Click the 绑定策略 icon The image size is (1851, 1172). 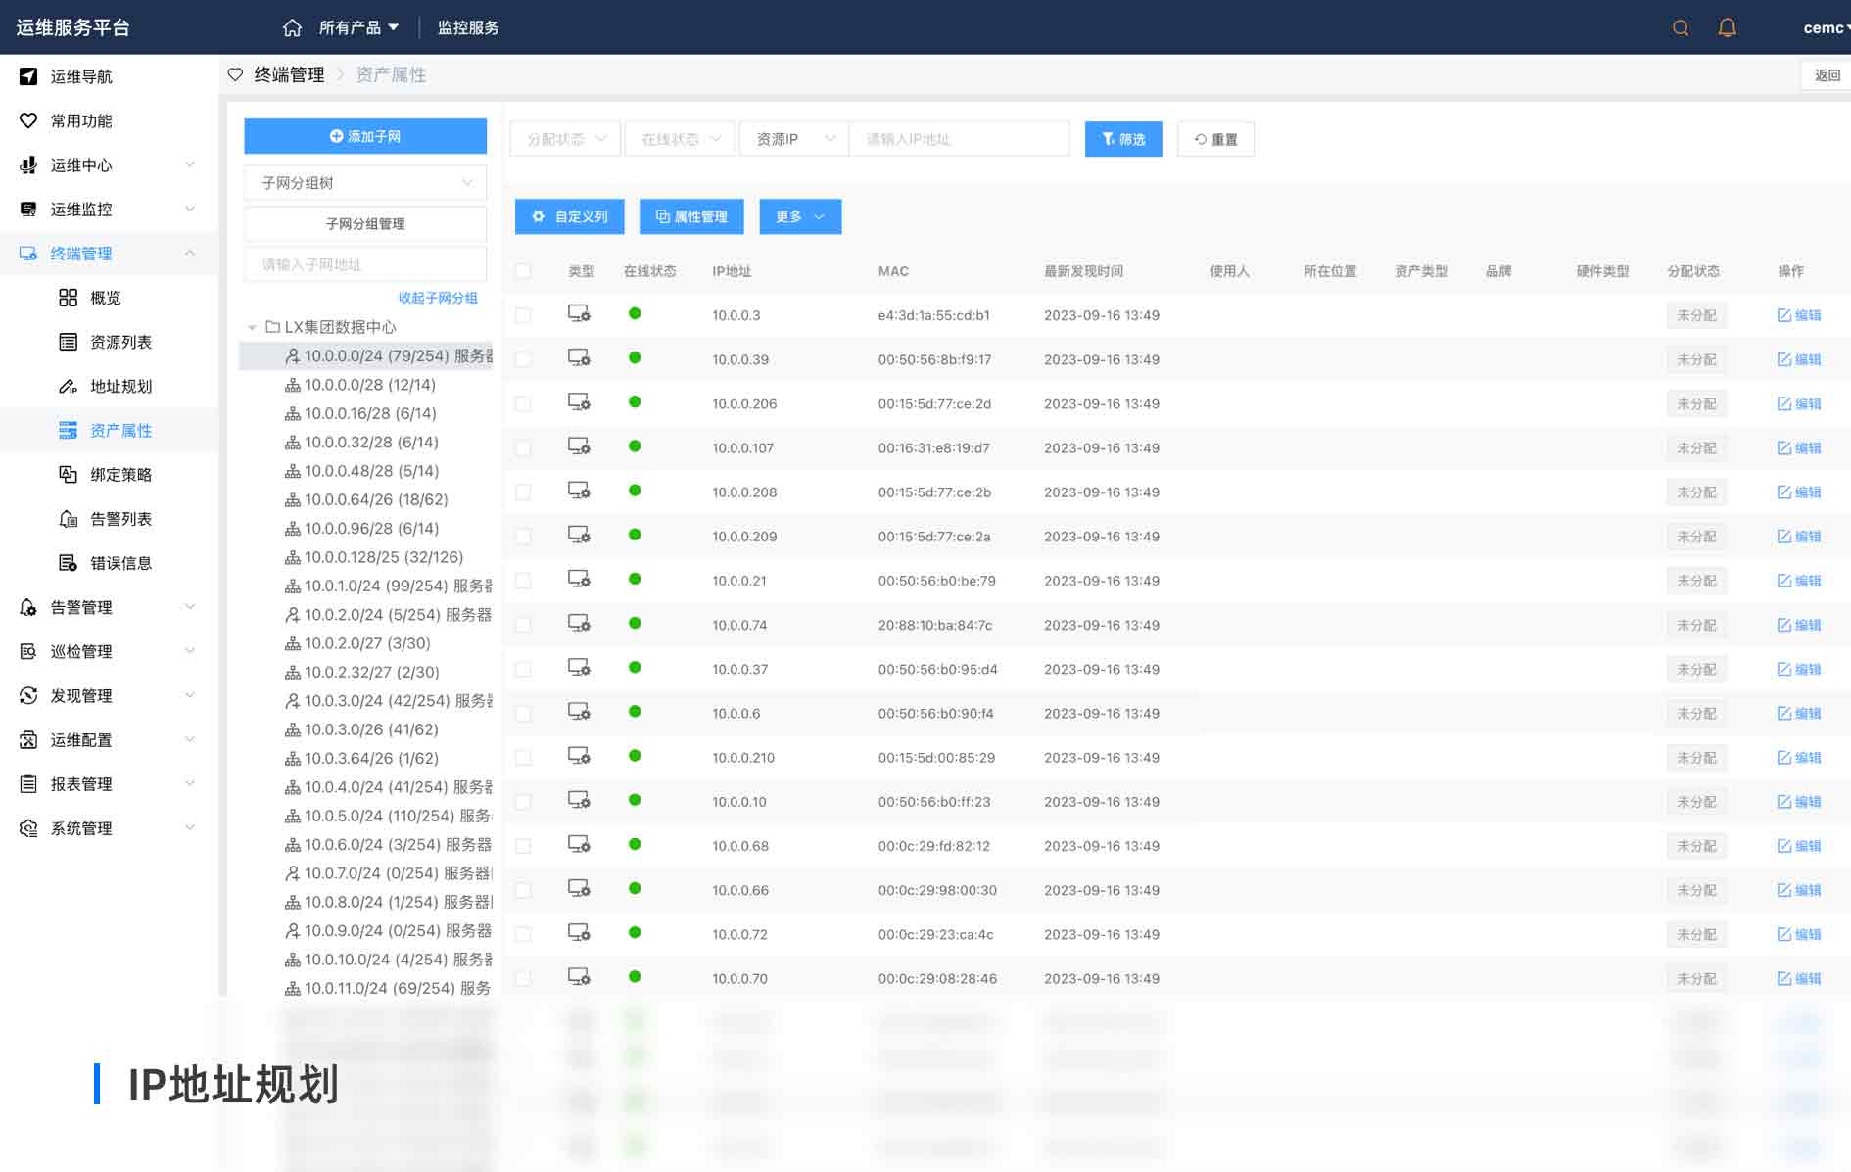pos(68,474)
